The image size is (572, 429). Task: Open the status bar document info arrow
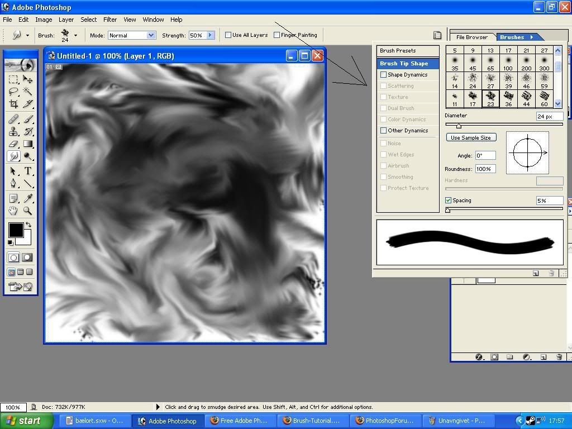click(158, 407)
